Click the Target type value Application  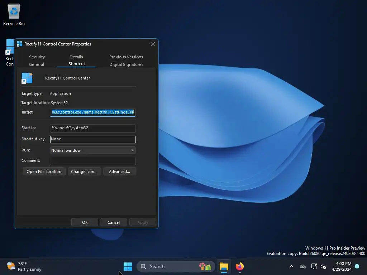(60, 93)
